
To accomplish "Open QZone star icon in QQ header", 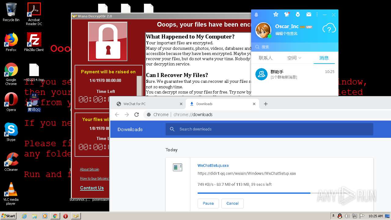I will 276,14.
